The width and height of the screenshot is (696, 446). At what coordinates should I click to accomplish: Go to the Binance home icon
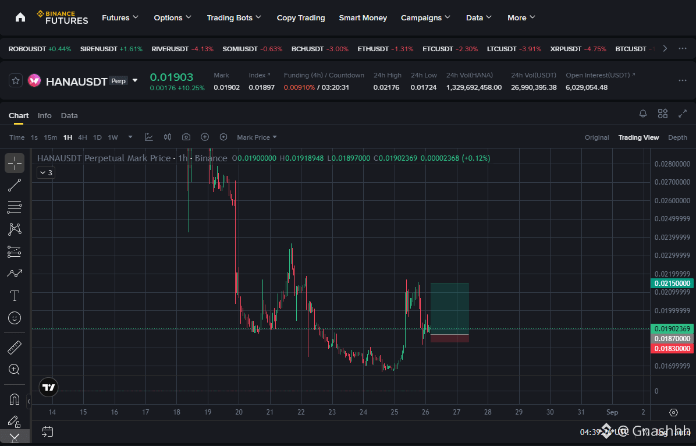coord(20,17)
